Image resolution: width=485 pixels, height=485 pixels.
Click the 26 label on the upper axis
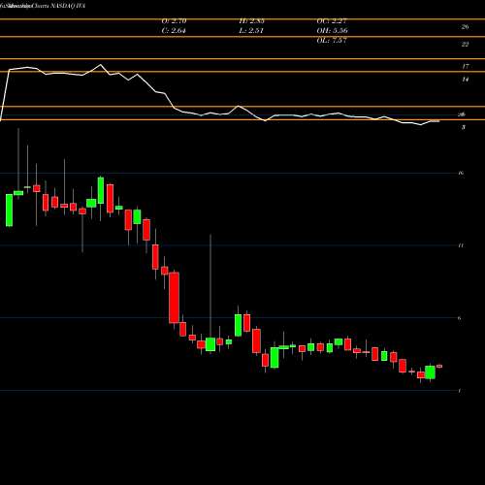tap(465, 27)
